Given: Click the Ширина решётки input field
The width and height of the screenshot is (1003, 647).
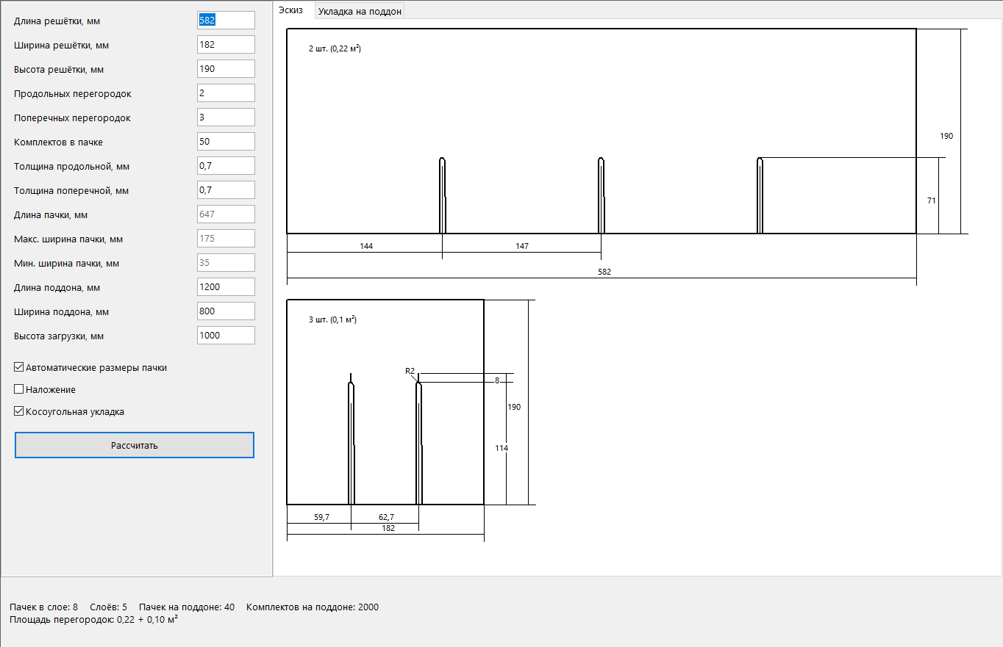Looking at the screenshot, I should point(226,45).
